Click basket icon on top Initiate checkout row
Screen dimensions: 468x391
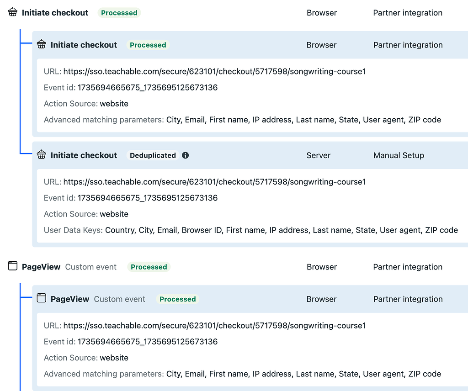13,13
